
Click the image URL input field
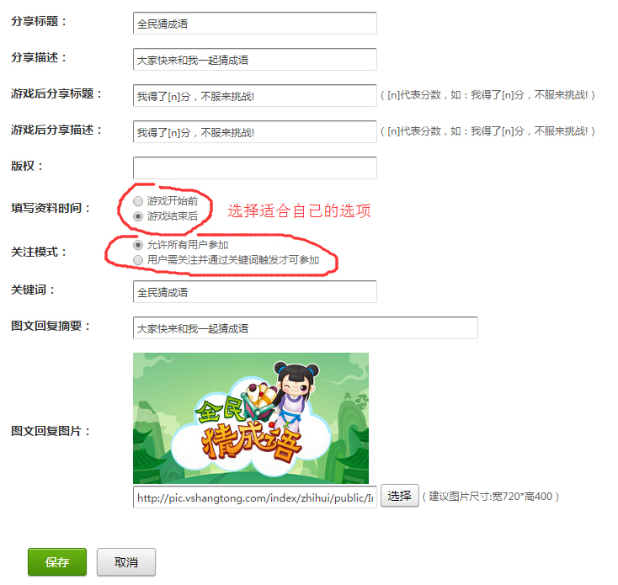254,497
